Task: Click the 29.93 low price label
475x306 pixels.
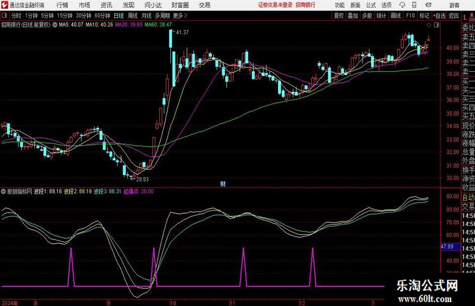Action: [142, 179]
